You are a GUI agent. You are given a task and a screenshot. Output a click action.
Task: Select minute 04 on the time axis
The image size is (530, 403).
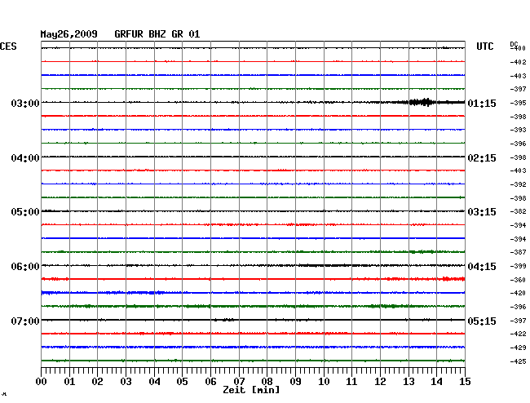pyautogui.click(x=154, y=382)
